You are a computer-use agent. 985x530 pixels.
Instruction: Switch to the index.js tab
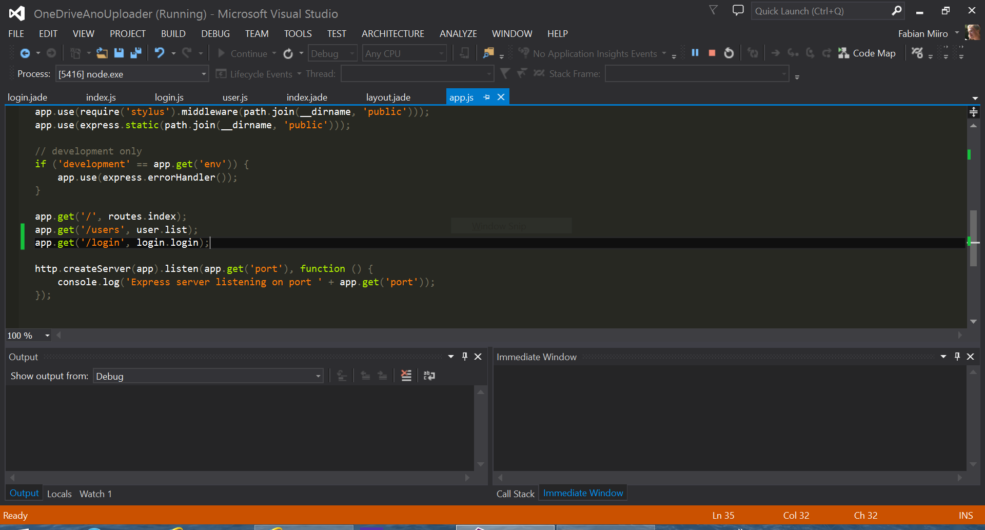pyautogui.click(x=101, y=97)
